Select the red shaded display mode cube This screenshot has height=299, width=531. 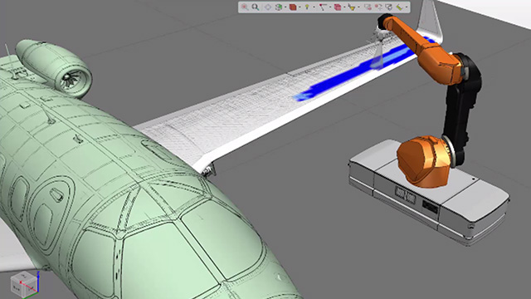(x=293, y=7)
